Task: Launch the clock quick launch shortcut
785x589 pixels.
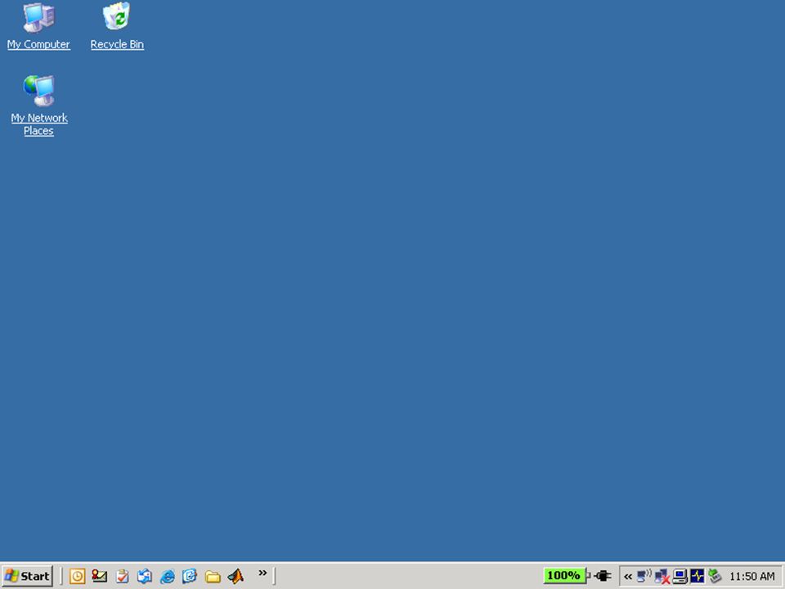Action: (x=77, y=576)
